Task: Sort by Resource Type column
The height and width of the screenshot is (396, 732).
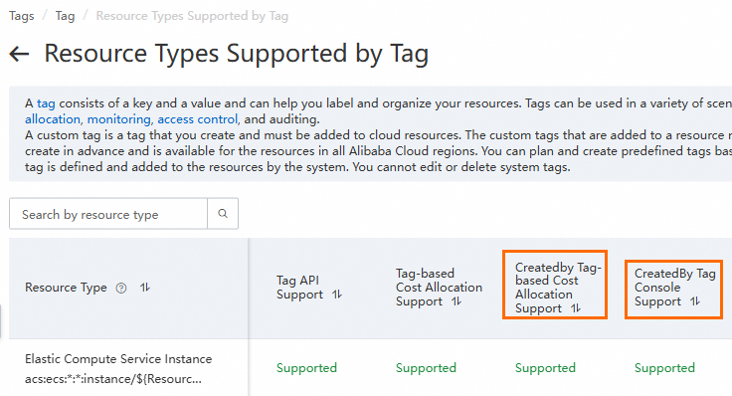Action: click(x=145, y=288)
